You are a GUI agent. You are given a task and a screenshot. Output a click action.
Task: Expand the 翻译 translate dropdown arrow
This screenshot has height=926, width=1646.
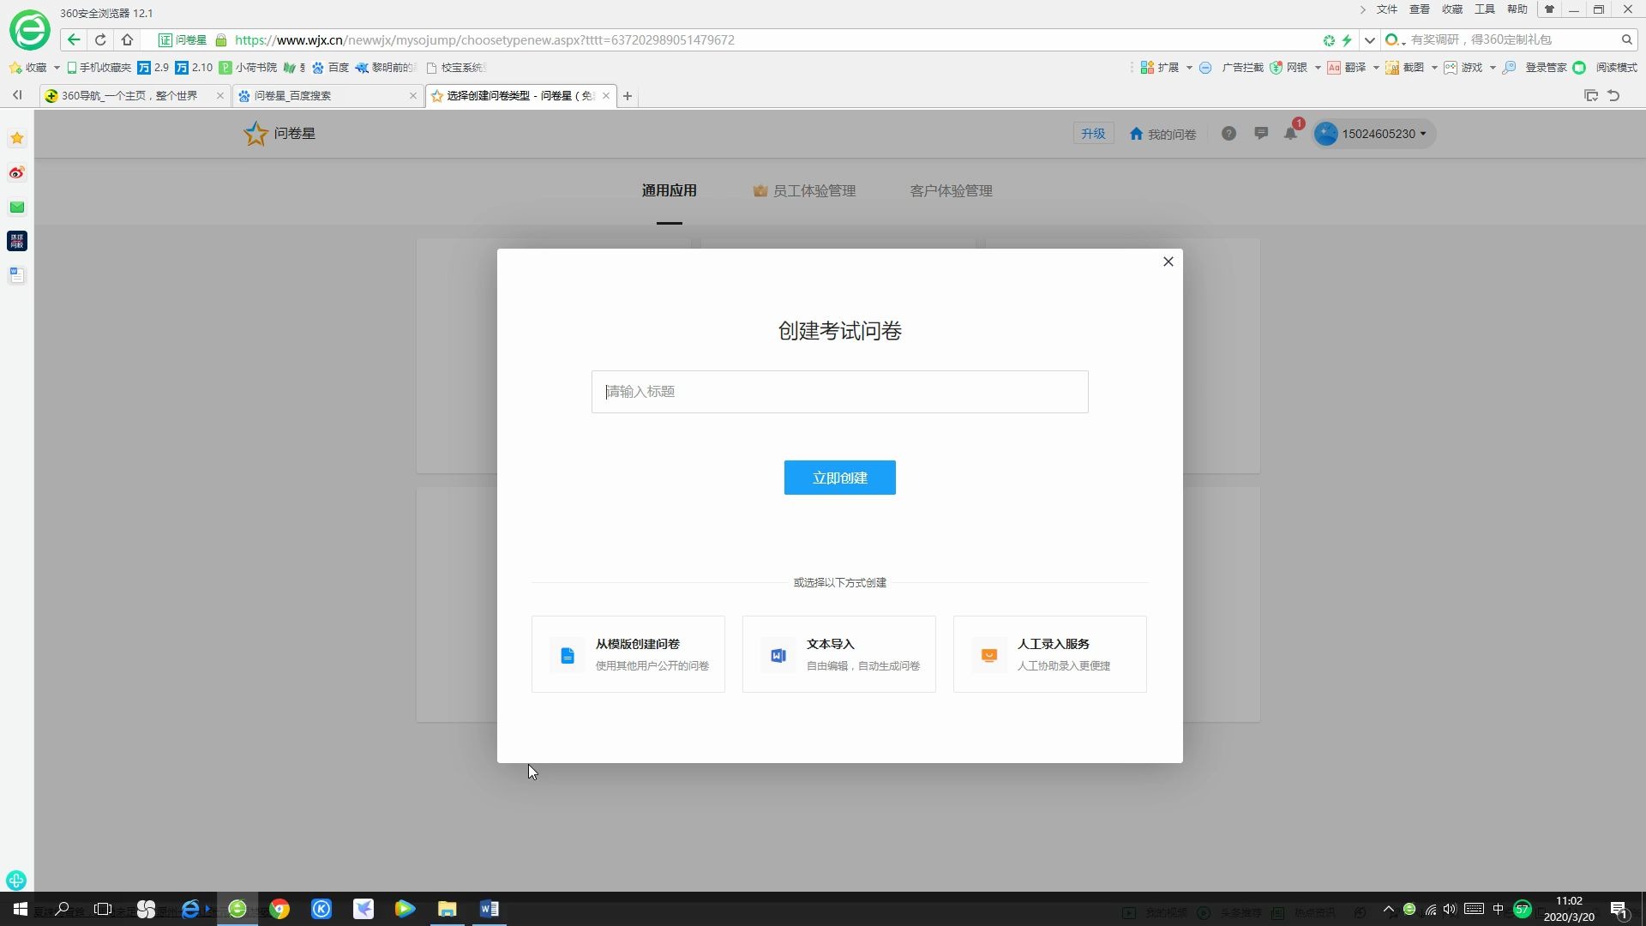coord(1376,68)
